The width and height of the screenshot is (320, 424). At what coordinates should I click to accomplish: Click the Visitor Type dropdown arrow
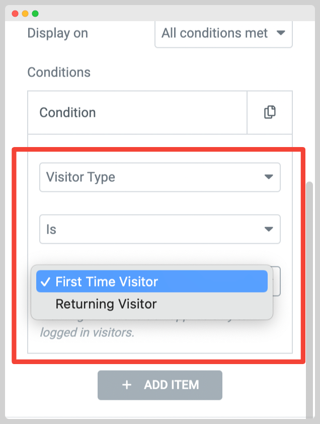268,177
